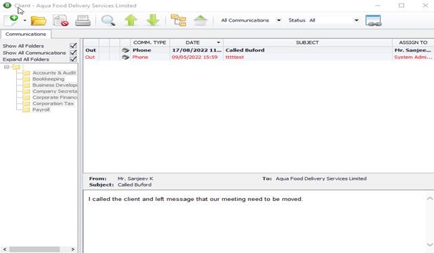
Task: Click the open folder toolbar icon
Action: pos(39,20)
